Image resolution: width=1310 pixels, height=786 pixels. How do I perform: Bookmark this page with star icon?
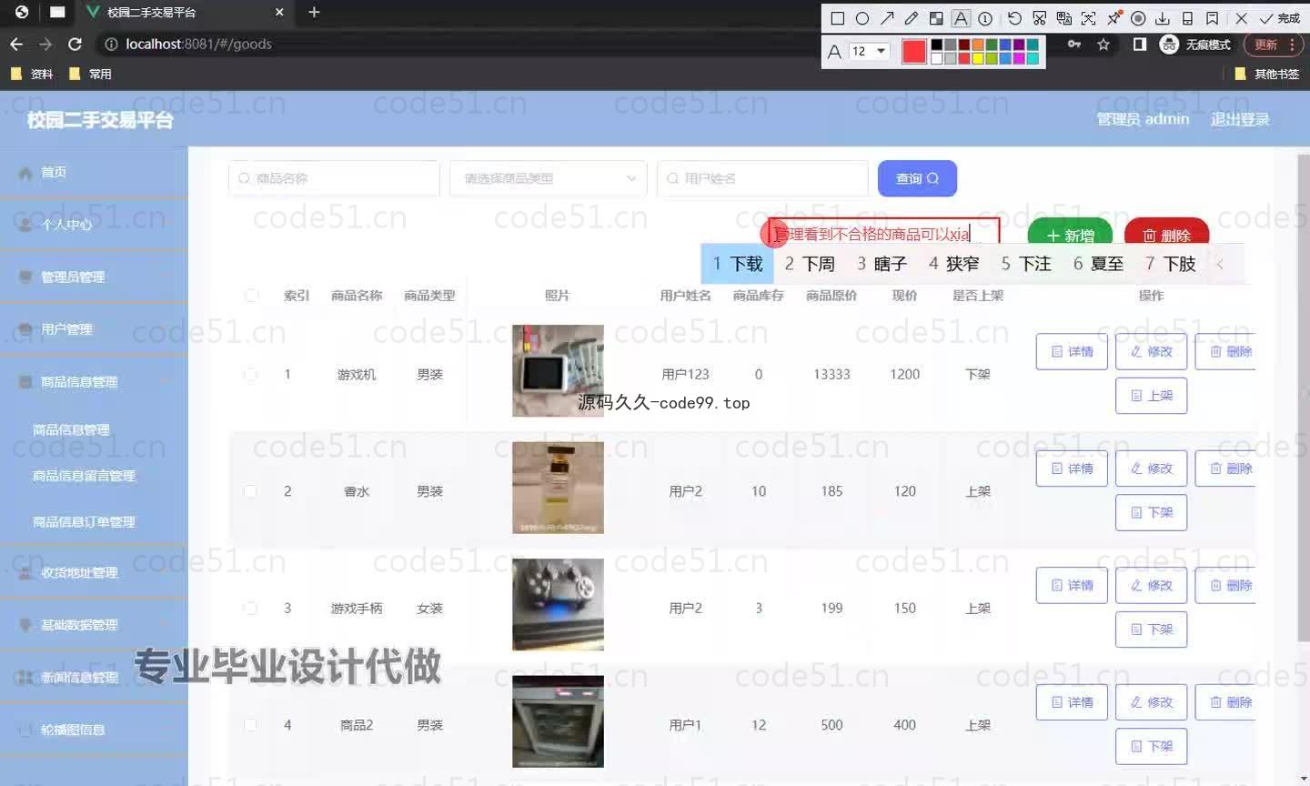point(1103,44)
